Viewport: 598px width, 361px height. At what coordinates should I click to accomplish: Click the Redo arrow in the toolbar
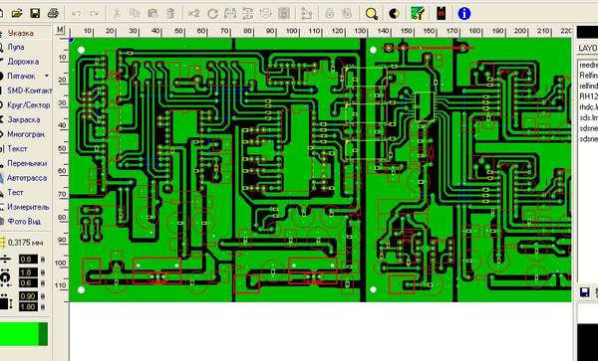(x=94, y=14)
